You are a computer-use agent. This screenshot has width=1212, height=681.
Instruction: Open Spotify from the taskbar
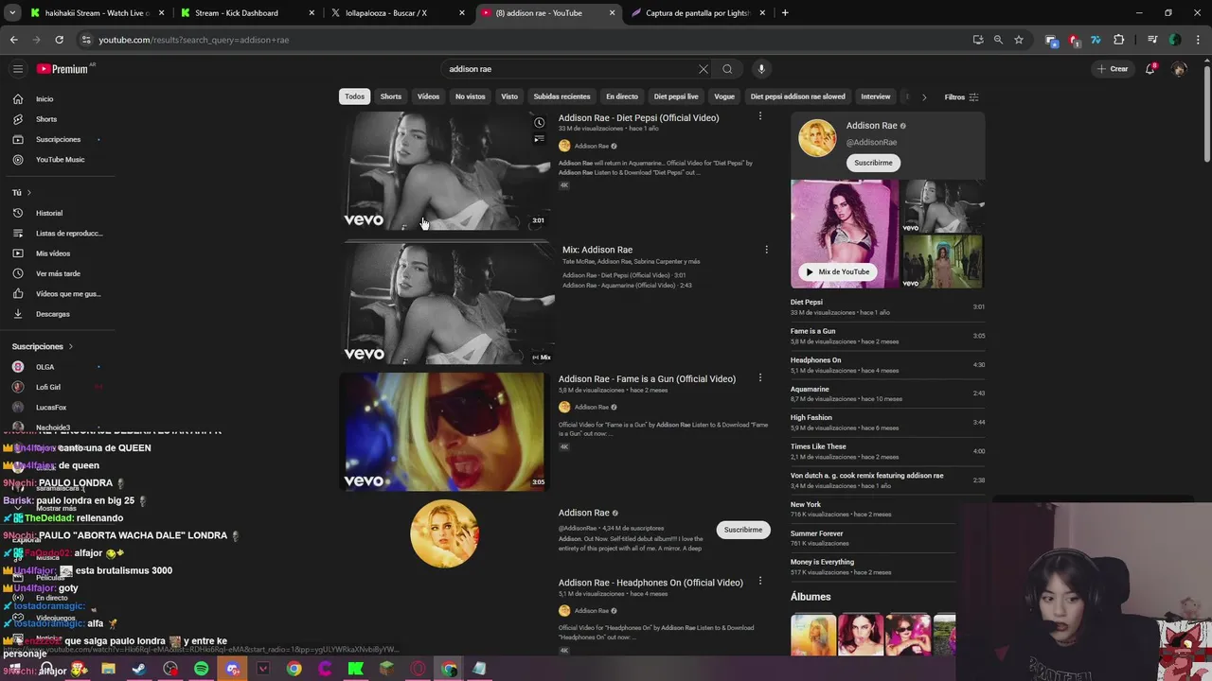tap(202, 669)
